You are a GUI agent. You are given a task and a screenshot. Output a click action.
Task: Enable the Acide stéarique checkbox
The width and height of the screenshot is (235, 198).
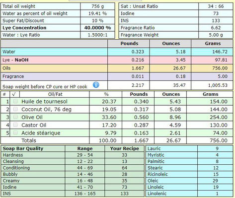pyautogui.click(x=15, y=132)
